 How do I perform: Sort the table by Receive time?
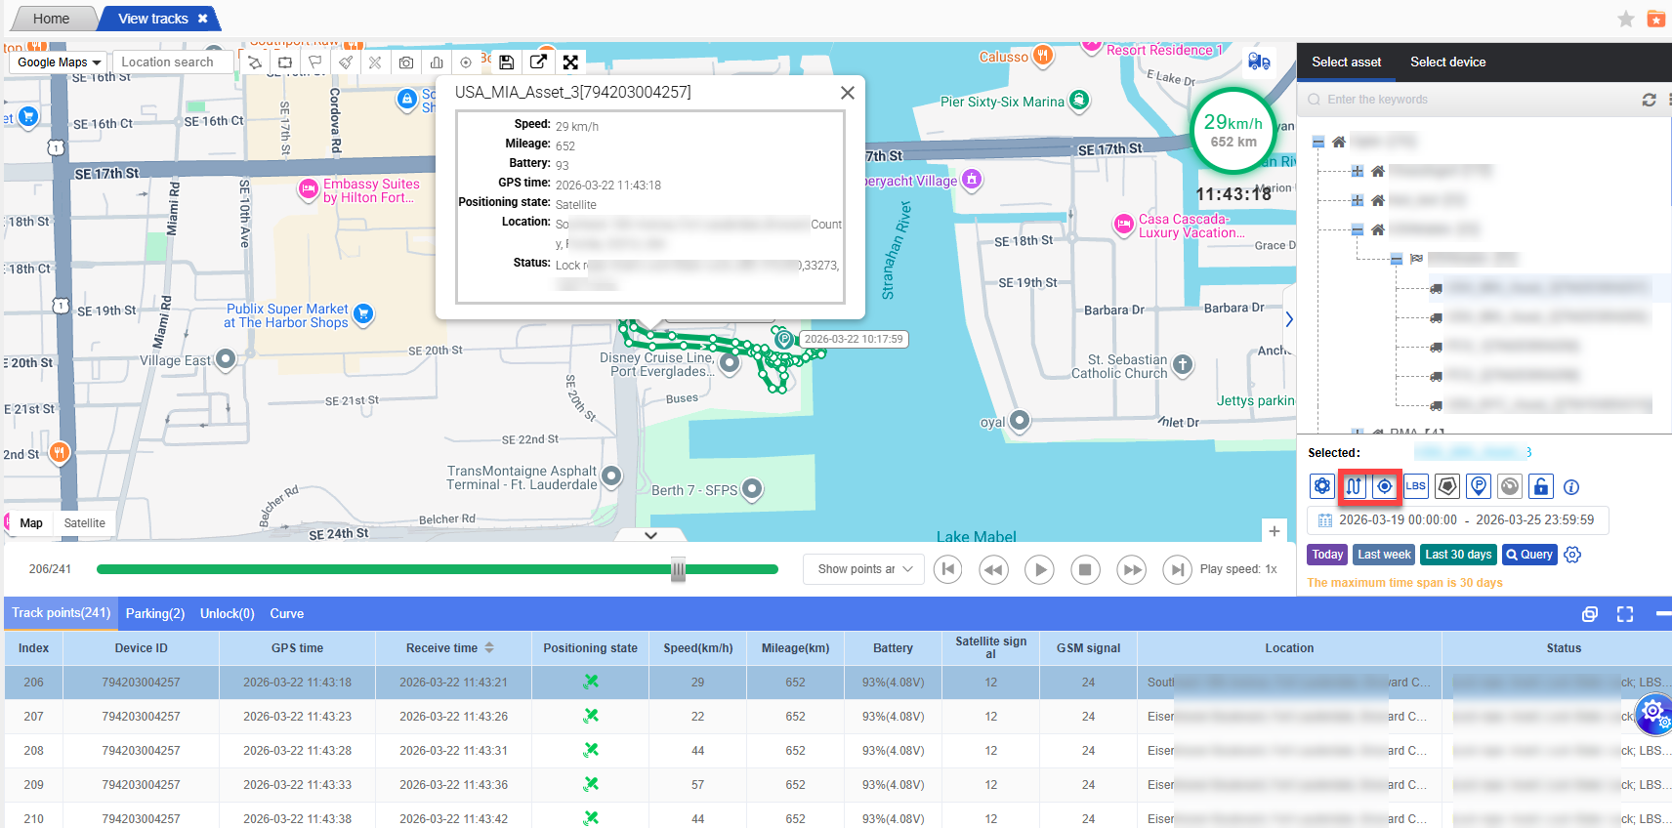(489, 647)
